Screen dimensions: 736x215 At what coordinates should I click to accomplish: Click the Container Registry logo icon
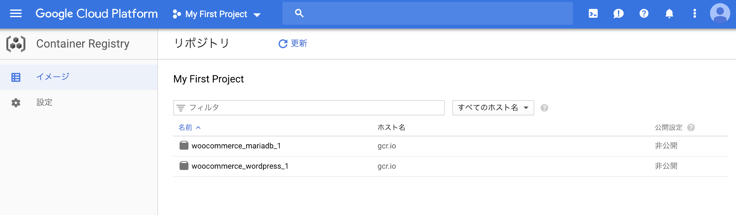16,44
